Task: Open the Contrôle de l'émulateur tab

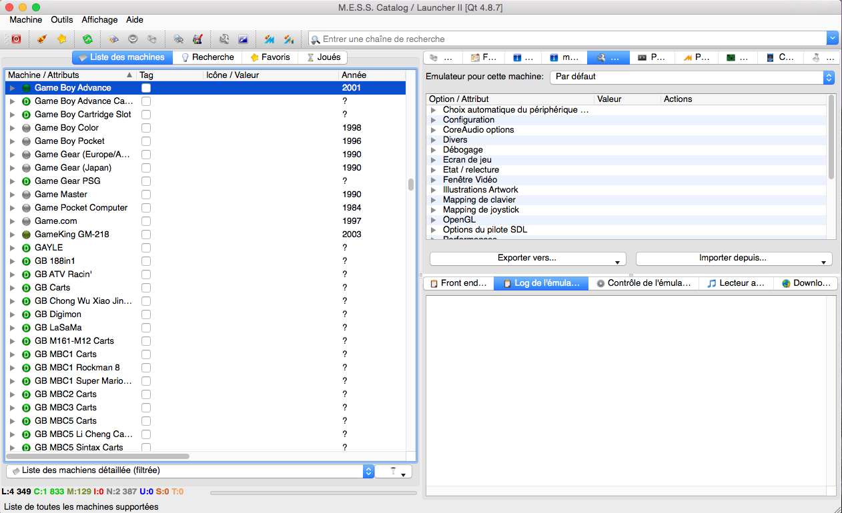Action: click(643, 283)
